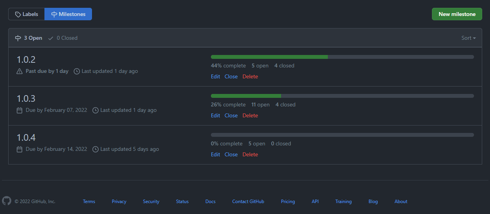This screenshot has height=214, width=490.
Task: Open the Contact GitHub footer link
Action: pos(248,202)
